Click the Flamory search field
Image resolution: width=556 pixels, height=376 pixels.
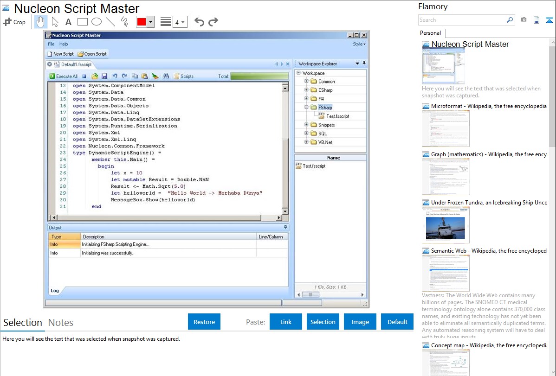tap(462, 20)
